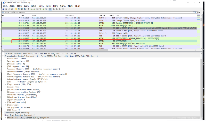Open the 捕获(C) menu

pos(34,6)
